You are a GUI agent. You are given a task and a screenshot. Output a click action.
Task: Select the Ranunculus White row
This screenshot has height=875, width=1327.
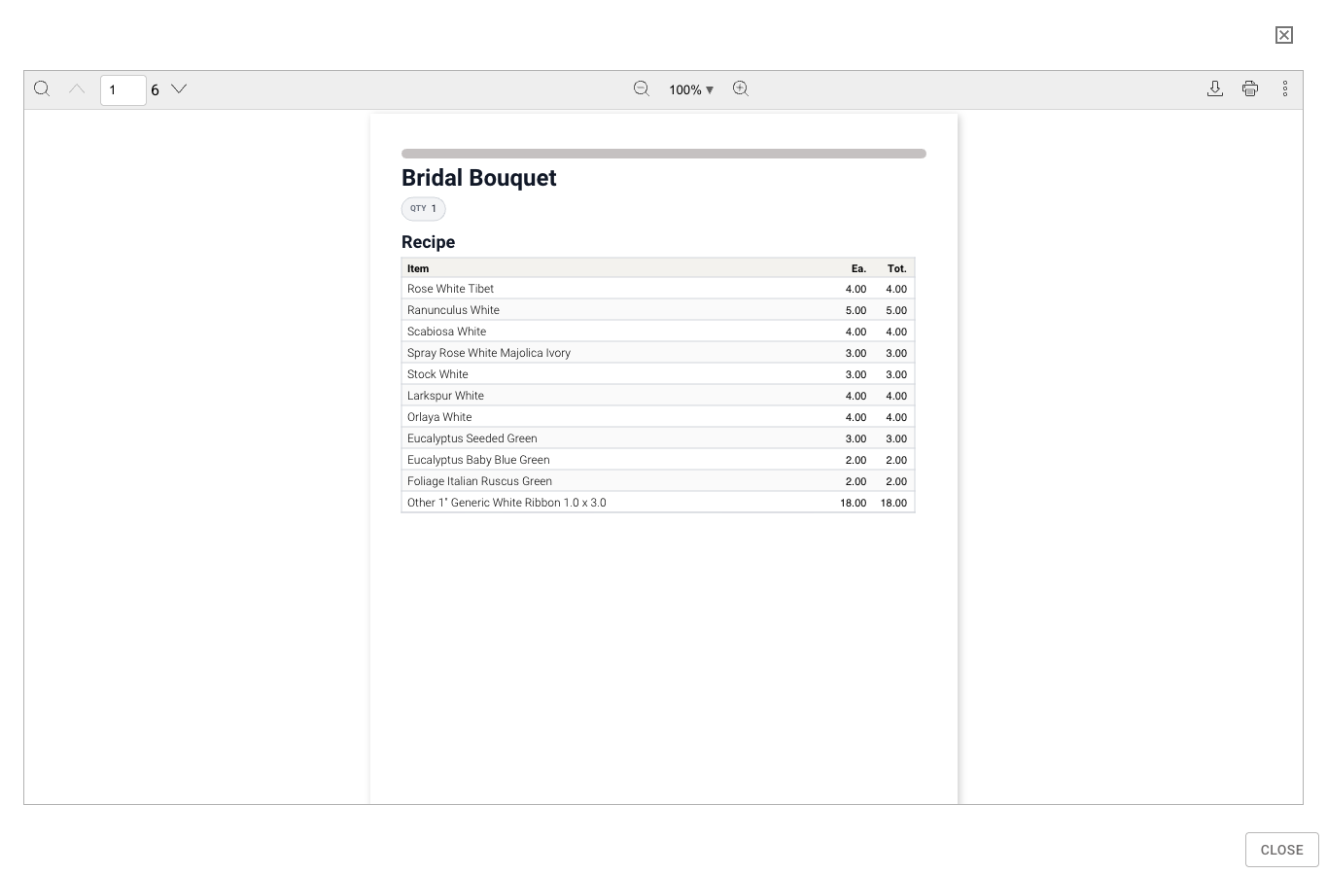point(658,310)
